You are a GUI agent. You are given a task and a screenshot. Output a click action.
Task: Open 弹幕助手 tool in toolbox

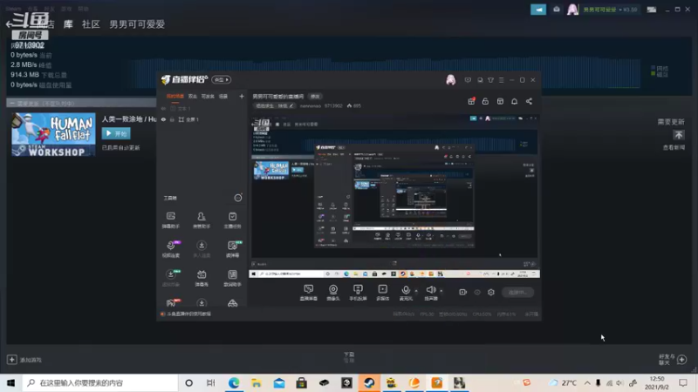coord(170,220)
